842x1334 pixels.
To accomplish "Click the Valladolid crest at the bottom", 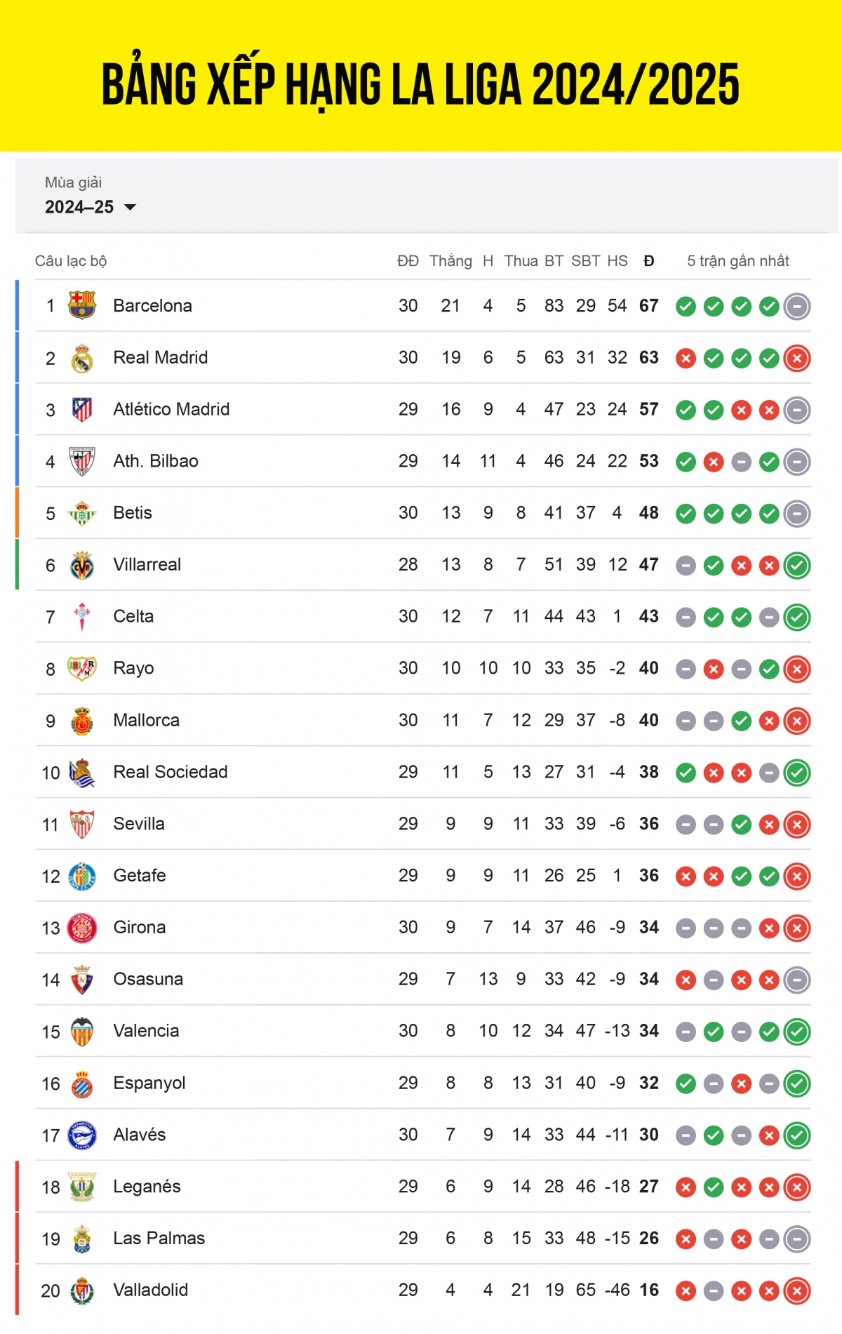I will (83, 1290).
